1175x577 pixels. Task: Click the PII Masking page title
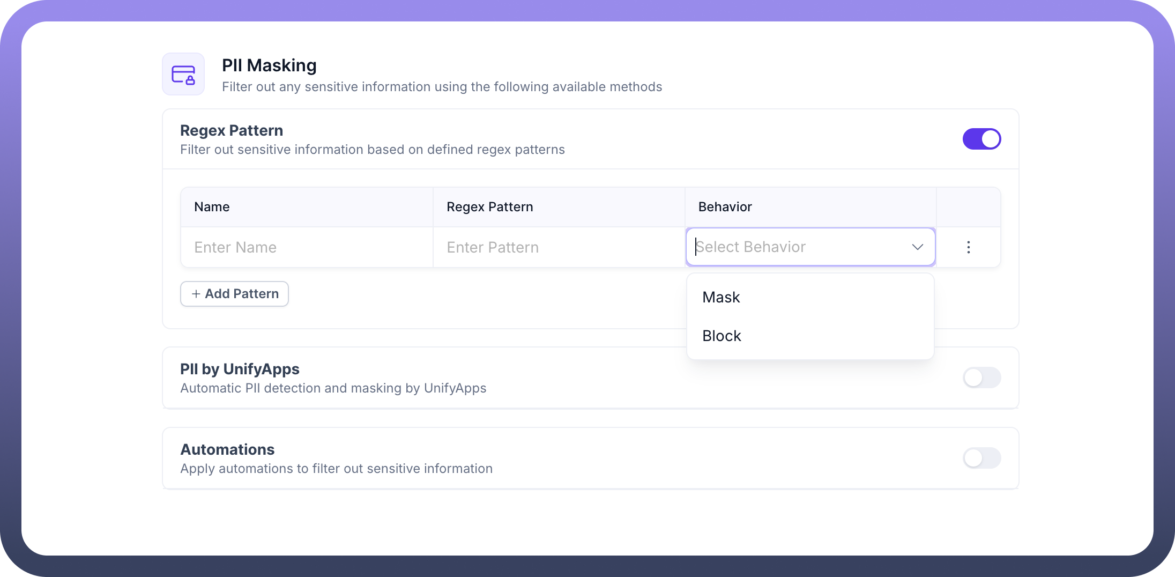[269, 65]
